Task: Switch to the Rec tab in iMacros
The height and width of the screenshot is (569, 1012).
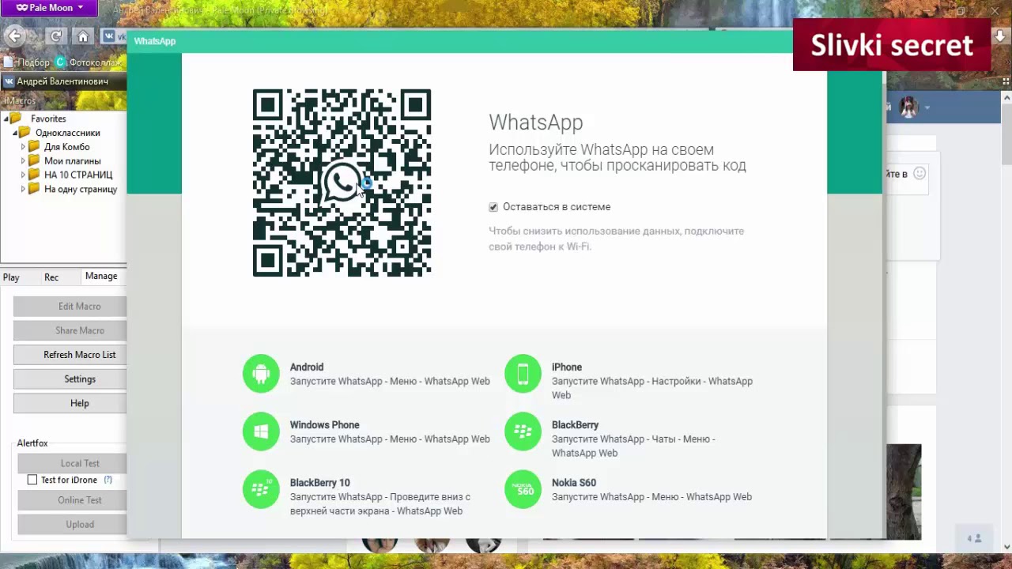Action: coord(51,277)
